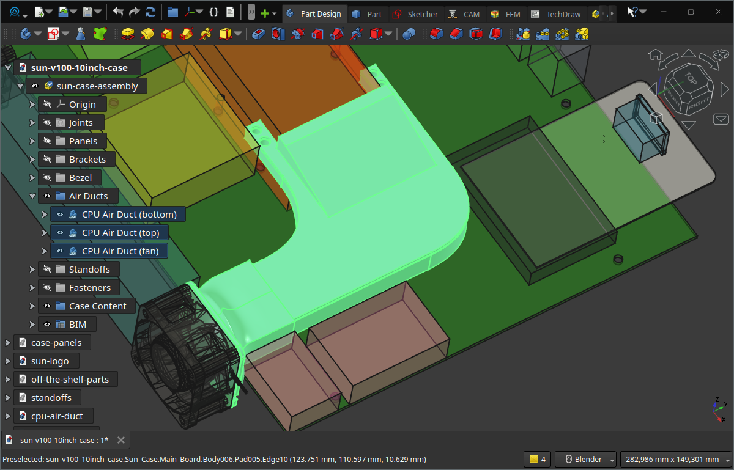The width and height of the screenshot is (734, 470).
Task: Select the Boolean operation icon
Action: (x=409, y=34)
